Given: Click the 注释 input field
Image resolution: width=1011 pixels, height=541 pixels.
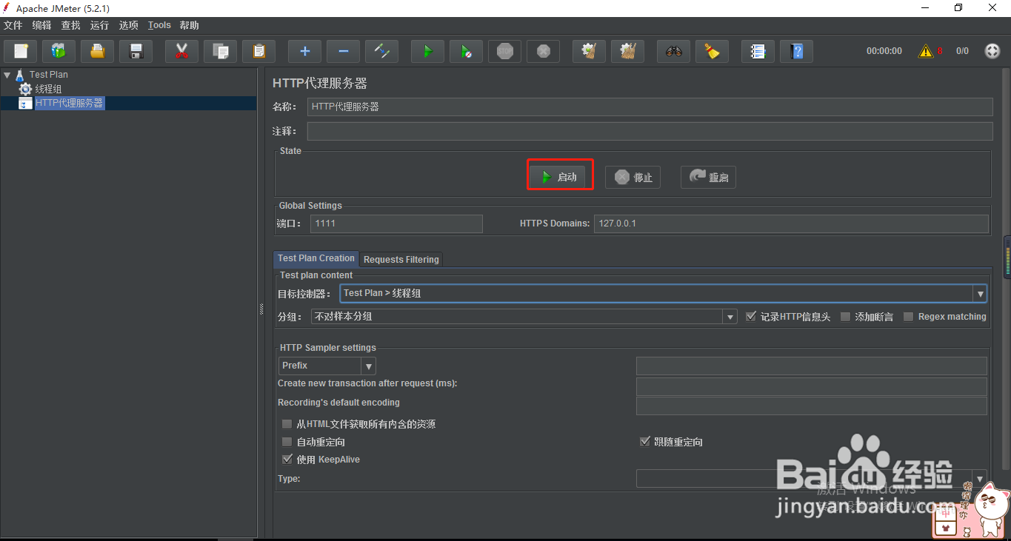Looking at the screenshot, I should tap(650, 131).
